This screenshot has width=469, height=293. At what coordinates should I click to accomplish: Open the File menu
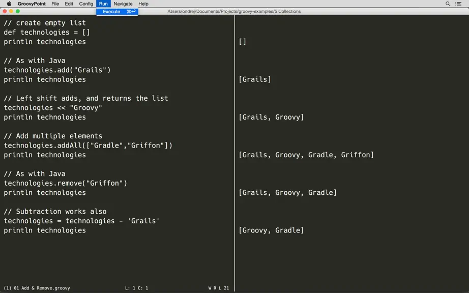tap(55, 4)
